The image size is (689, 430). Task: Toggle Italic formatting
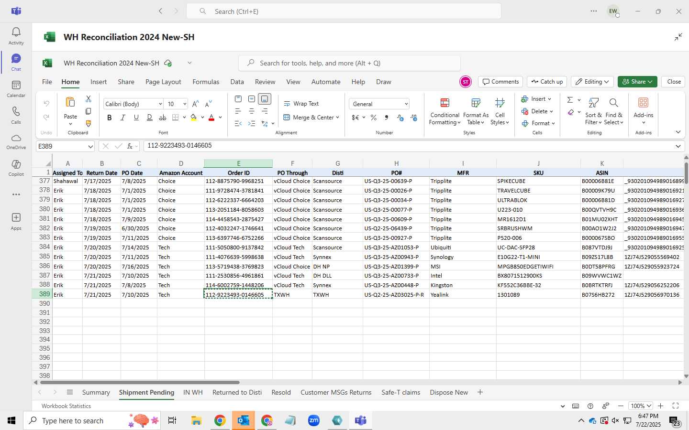[123, 118]
